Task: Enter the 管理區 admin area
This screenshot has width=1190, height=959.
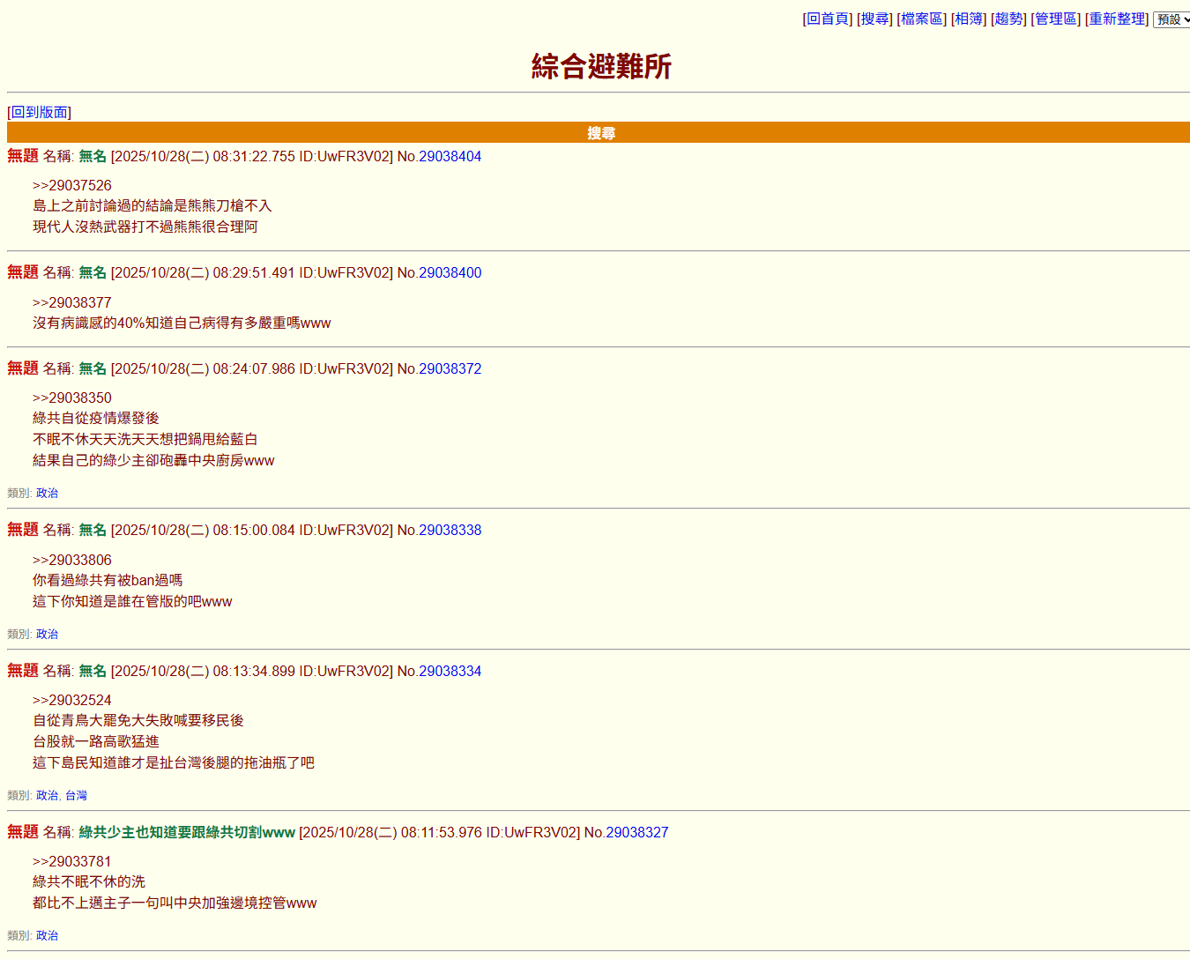Action: [1055, 19]
